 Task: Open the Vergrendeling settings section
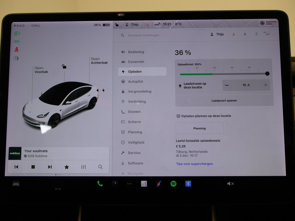point(139,92)
